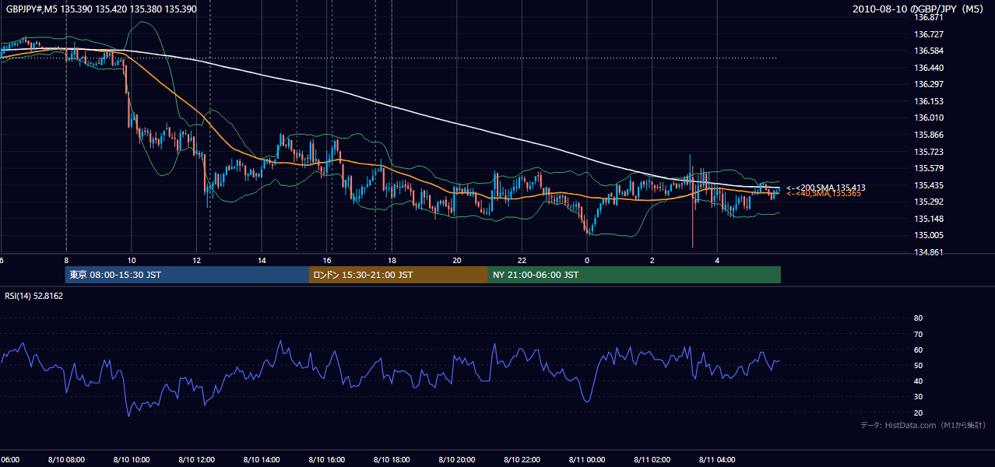Click the 8/10 20:00 bottom time label
Image resolution: width=995 pixels, height=467 pixels.
click(x=456, y=460)
